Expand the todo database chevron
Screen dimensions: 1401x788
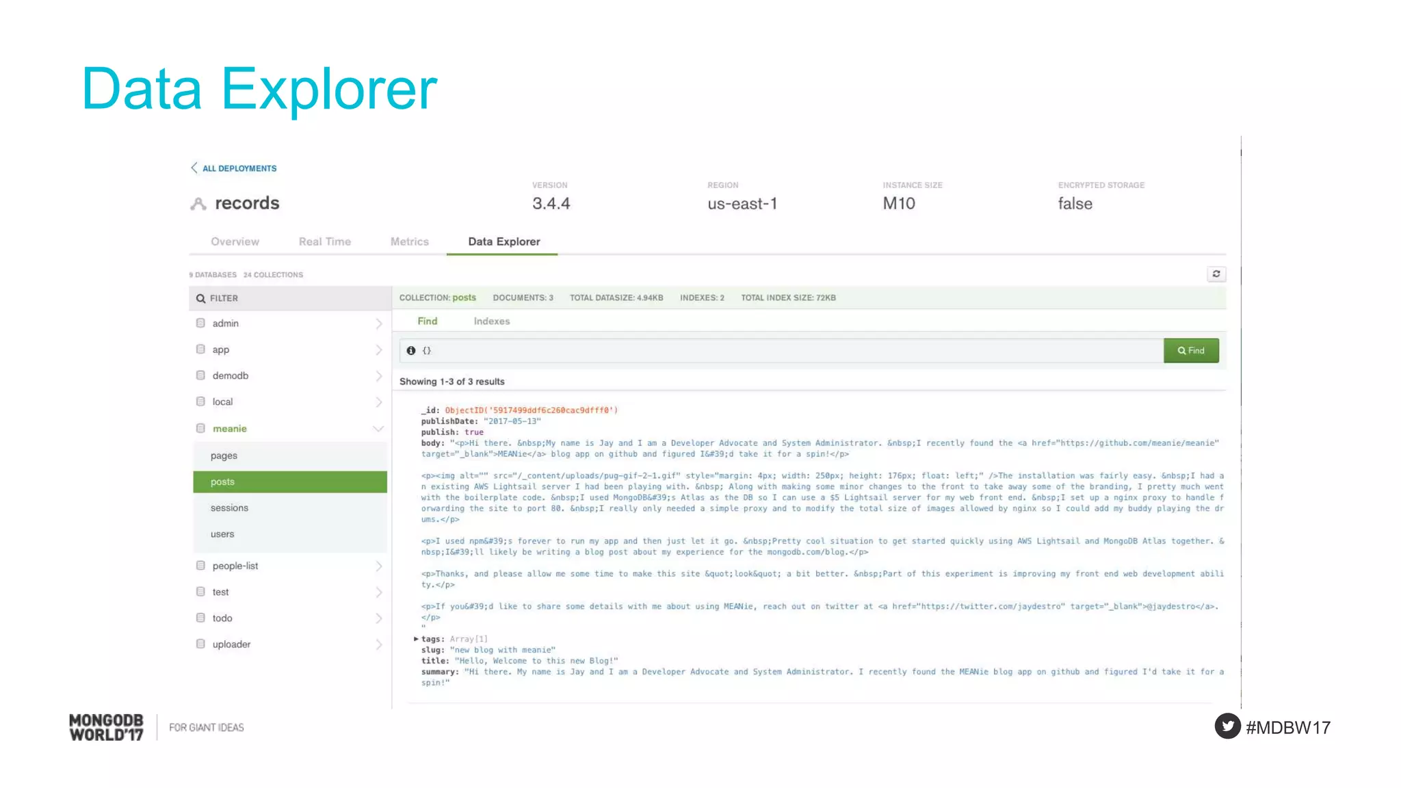click(378, 618)
